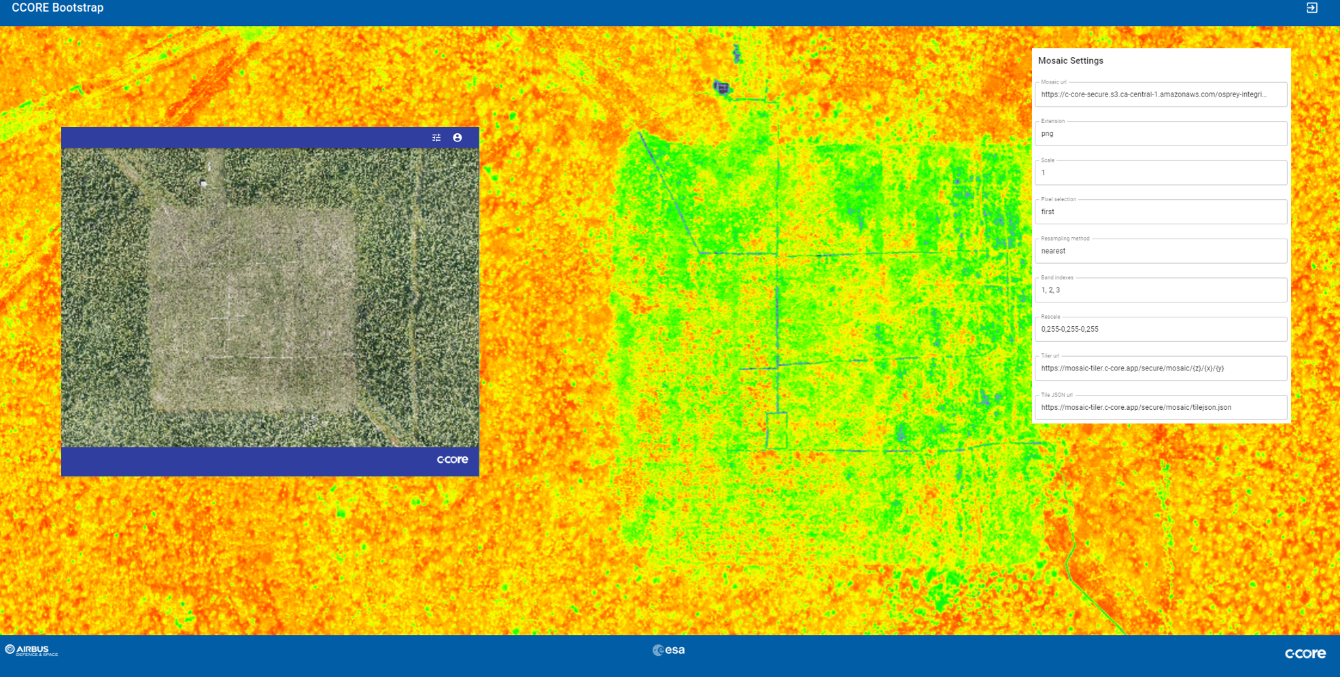Select the Mosaic Settings panel header
The image size is (1340, 677).
click(x=1071, y=60)
